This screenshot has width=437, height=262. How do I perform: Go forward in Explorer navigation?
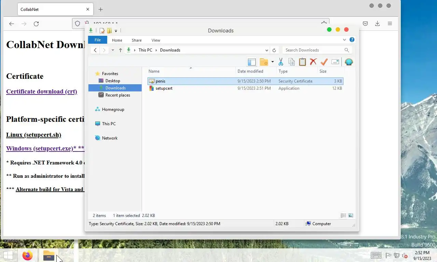[x=104, y=50]
